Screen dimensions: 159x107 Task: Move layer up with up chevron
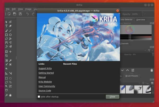(127, 70)
